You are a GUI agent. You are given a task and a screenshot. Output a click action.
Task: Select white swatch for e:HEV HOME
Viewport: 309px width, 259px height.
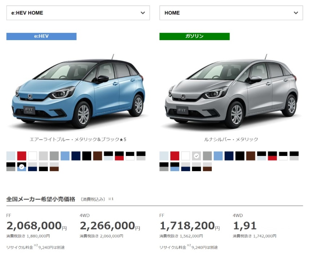coord(33,156)
